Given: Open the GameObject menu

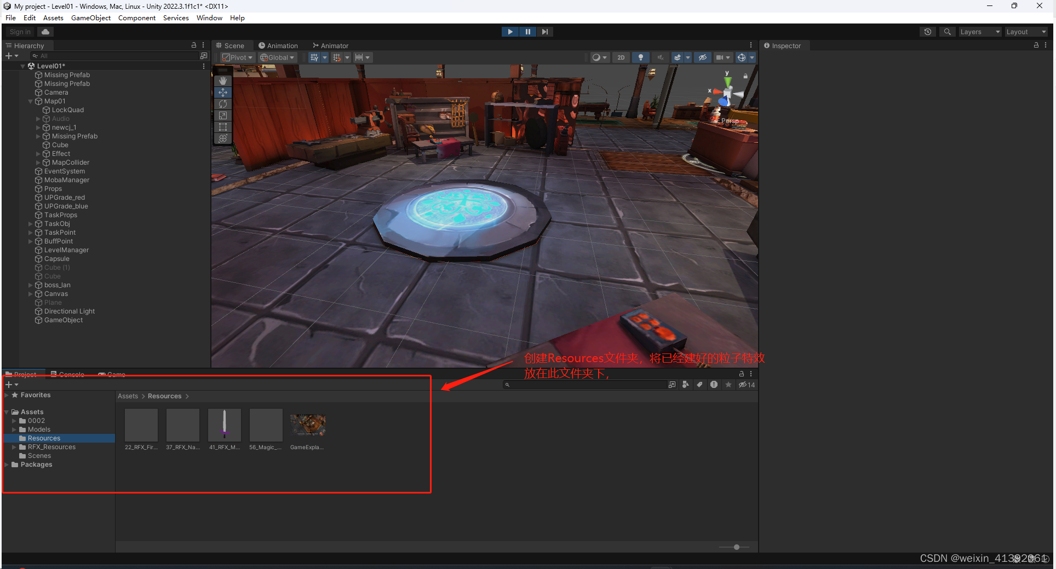Looking at the screenshot, I should 90,18.
